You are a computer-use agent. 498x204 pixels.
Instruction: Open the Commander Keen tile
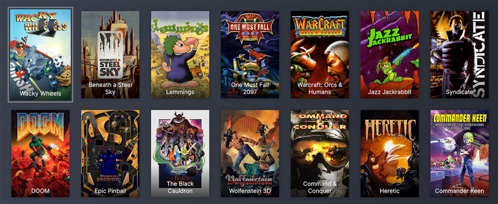[x=460, y=153]
